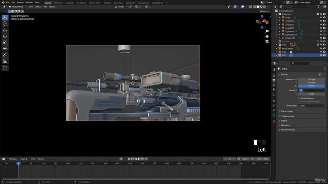This screenshot has width=328, height=184.
Task: Select the Transform tool
Action: tap(5, 49)
